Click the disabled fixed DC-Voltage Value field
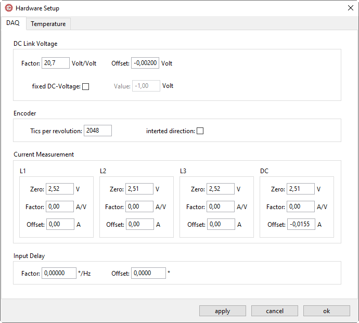The height and width of the screenshot is (323, 359). click(146, 86)
